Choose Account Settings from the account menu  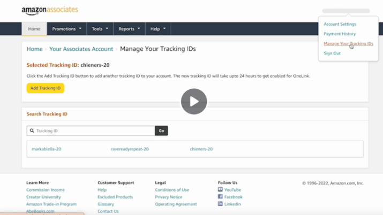click(x=340, y=24)
